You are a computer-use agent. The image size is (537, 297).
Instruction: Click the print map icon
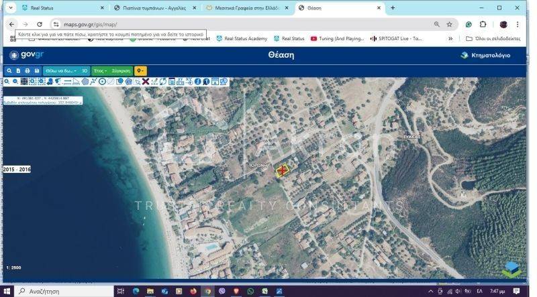click(x=28, y=70)
